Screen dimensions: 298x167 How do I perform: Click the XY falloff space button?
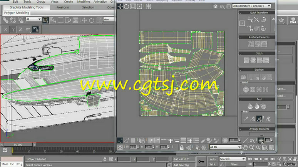click(x=252, y=141)
